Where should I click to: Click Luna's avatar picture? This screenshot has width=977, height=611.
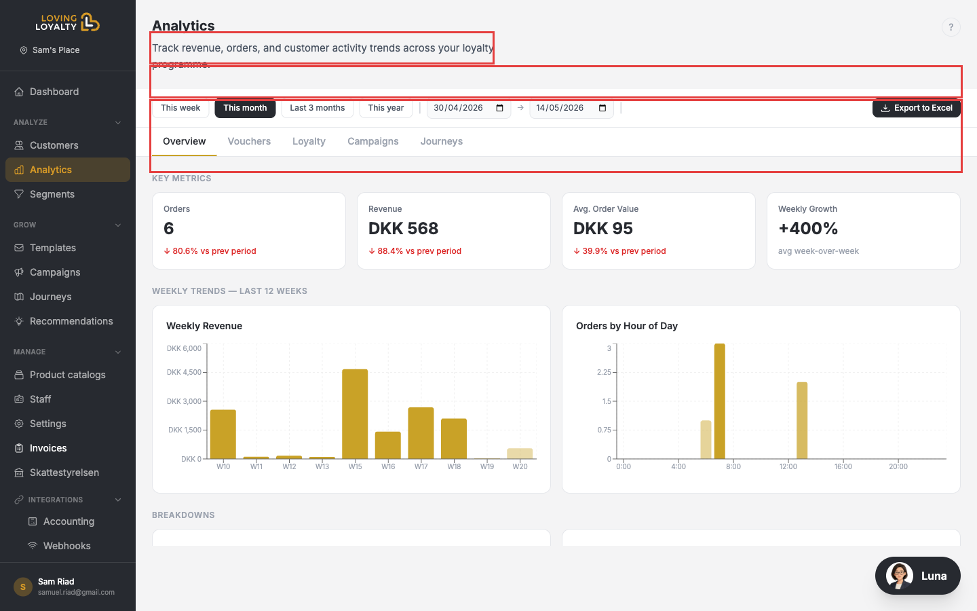(x=900, y=576)
